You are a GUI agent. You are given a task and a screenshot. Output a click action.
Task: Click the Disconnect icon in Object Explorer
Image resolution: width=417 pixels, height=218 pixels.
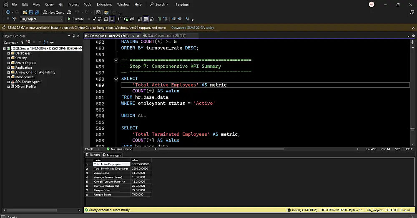(x=29, y=42)
